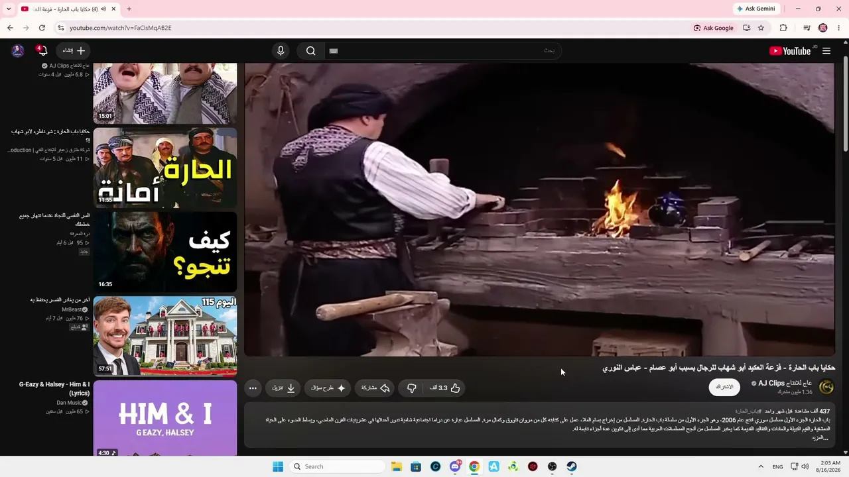Click Ask Gemini in the title bar

755,9
